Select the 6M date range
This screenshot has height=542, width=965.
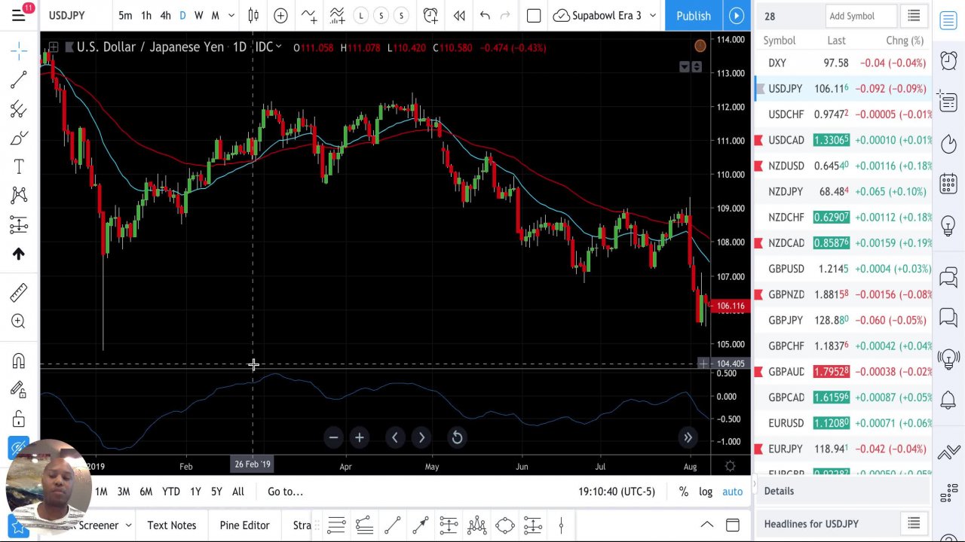point(146,492)
